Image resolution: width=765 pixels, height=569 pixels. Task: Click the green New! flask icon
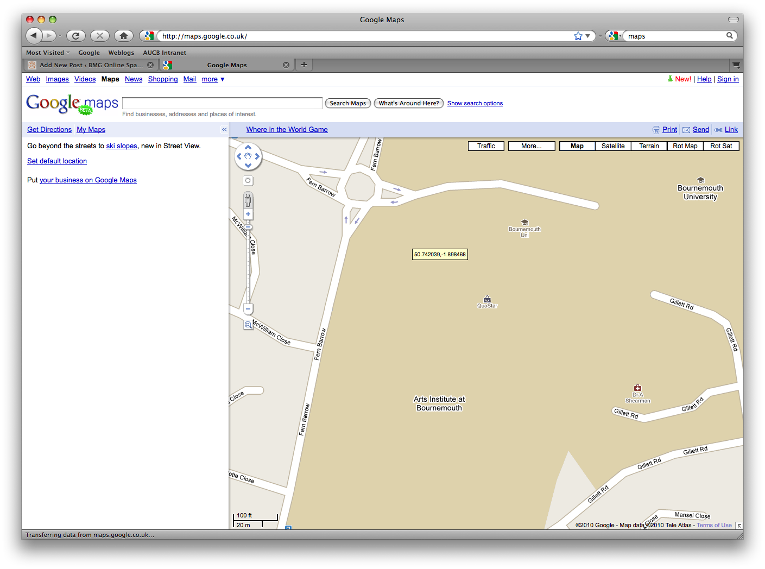coord(670,79)
